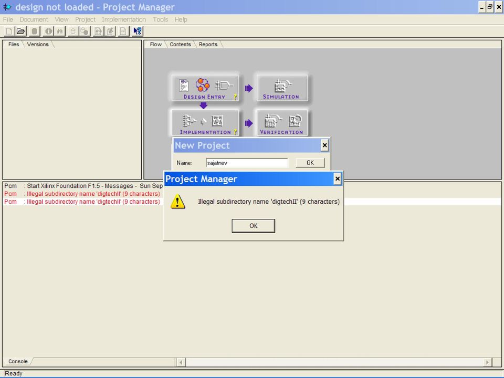
Task: Open the HDL Editor in Design Entry
Action: pyautogui.click(x=184, y=86)
